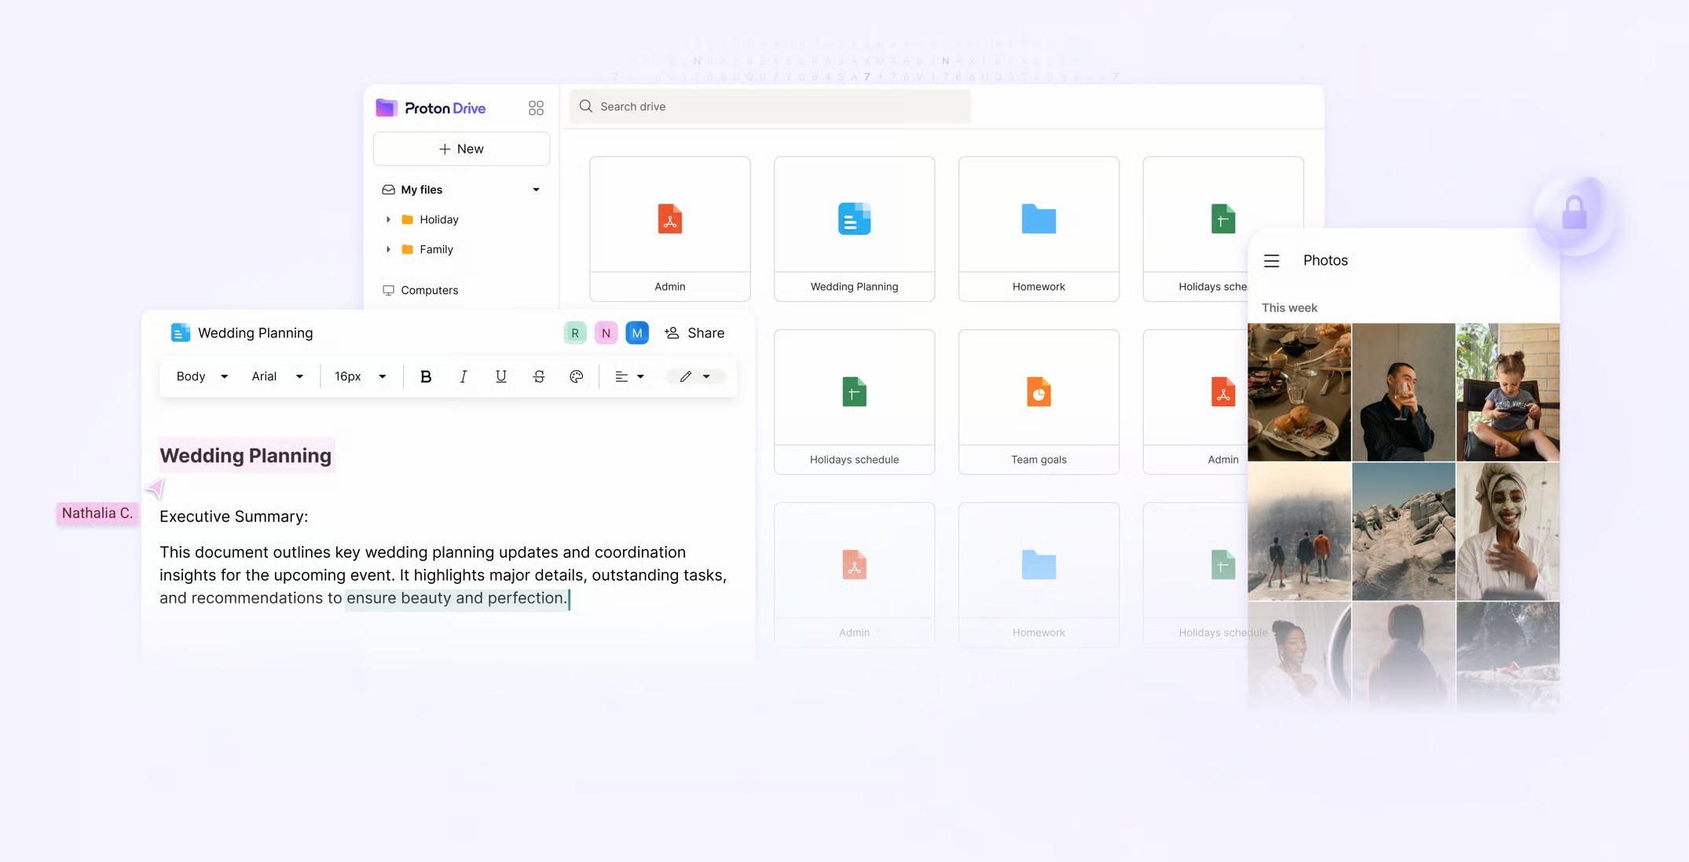Click the This week heading in Photos

point(1289,308)
